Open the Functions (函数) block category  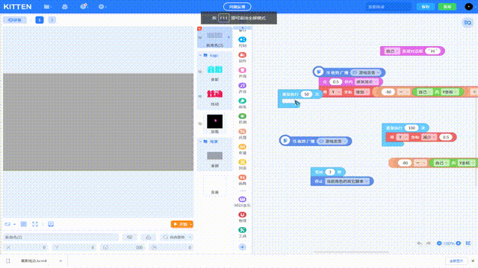[242, 179]
